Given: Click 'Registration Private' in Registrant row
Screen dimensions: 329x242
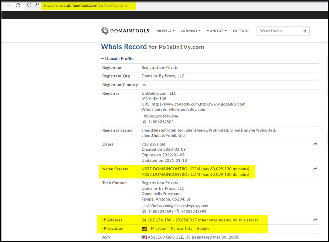Looking at the screenshot, I should pos(160,68).
